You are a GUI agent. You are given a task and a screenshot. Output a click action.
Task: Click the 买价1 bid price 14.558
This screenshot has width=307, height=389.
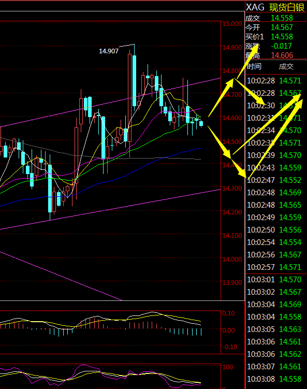[x=282, y=37]
